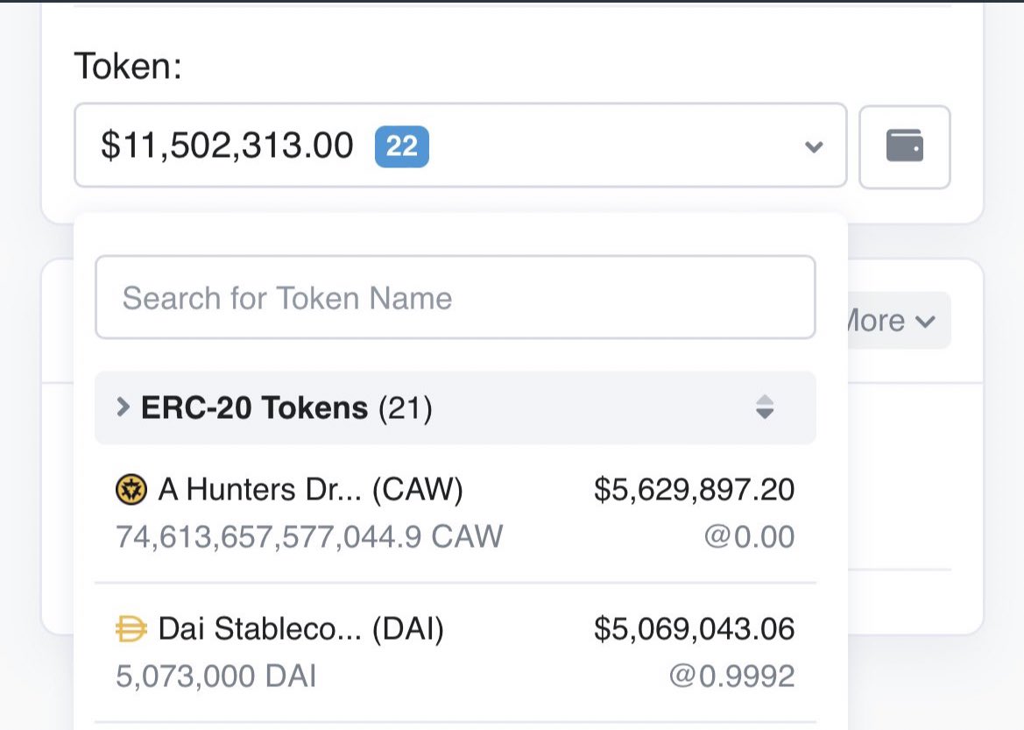Click the $5,069,043.06 DAI value

695,628
